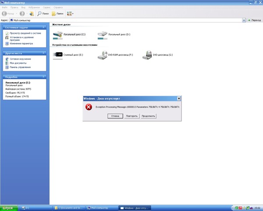This screenshot has width=263, height=211.
Task: Select the removable disk (E:) icon
Action: point(57,55)
